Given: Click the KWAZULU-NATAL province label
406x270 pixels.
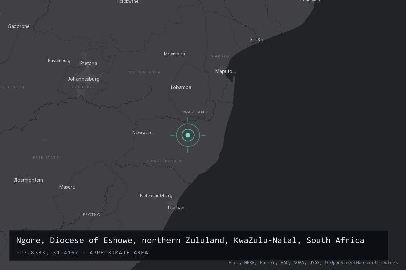Looking at the screenshot, I should 166,161.
